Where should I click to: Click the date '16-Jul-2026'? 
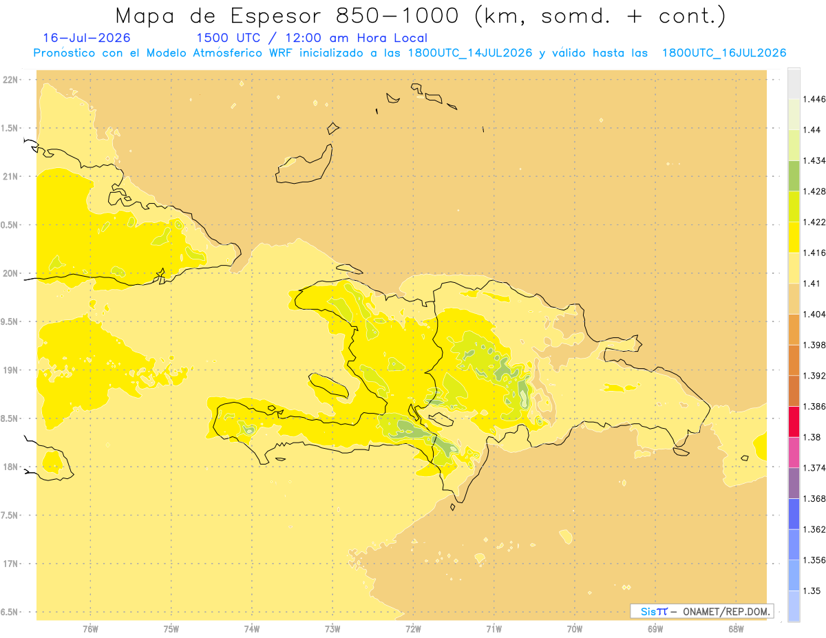click(87, 38)
